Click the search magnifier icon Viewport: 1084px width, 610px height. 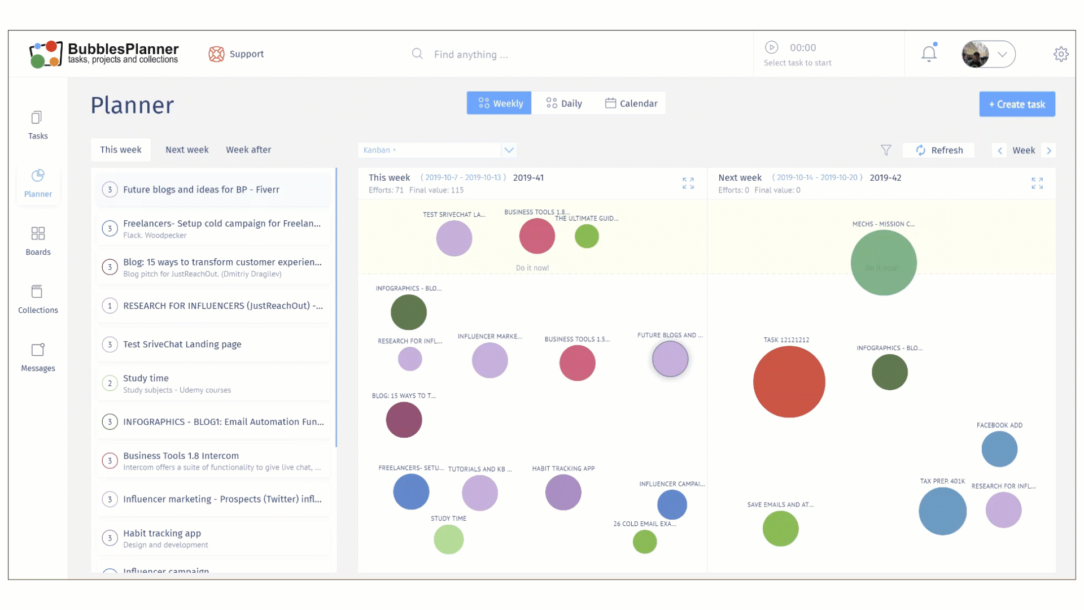pyautogui.click(x=417, y=54)
